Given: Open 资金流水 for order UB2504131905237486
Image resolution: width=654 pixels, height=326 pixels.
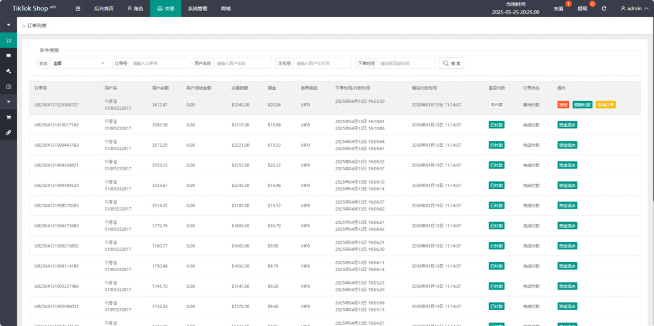Looking at the screenshot, I should 567,286.
